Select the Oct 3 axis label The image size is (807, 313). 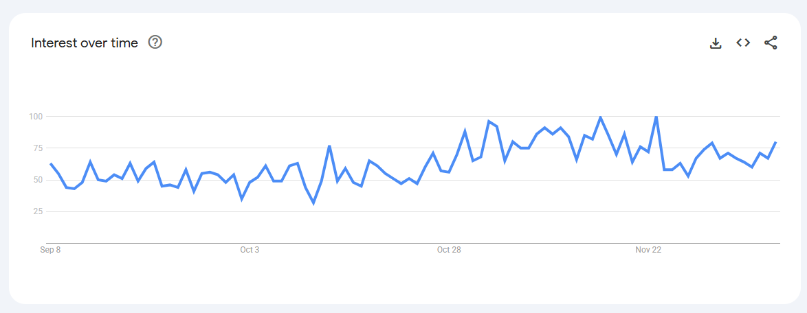tap(250, 250)
